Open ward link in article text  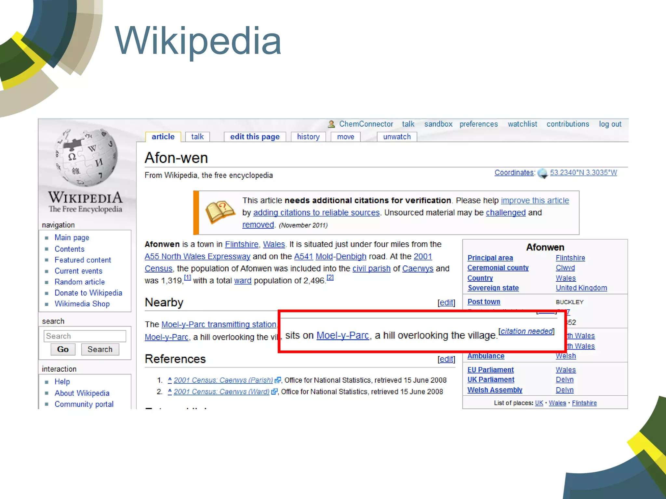point(243,281)
